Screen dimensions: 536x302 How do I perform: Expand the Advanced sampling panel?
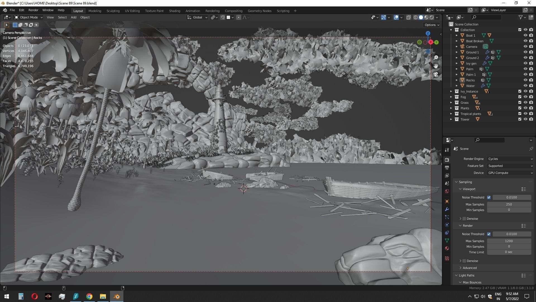[x=470, y=268]
